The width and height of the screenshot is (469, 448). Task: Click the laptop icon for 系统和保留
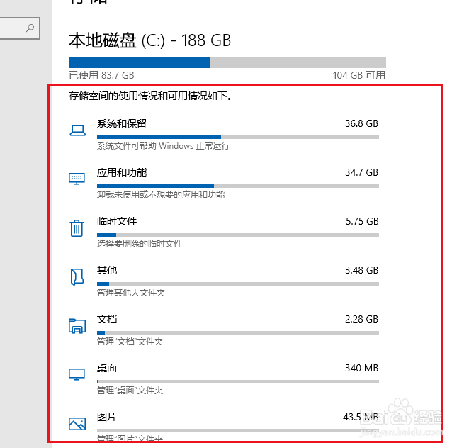[x=77, y=130]
